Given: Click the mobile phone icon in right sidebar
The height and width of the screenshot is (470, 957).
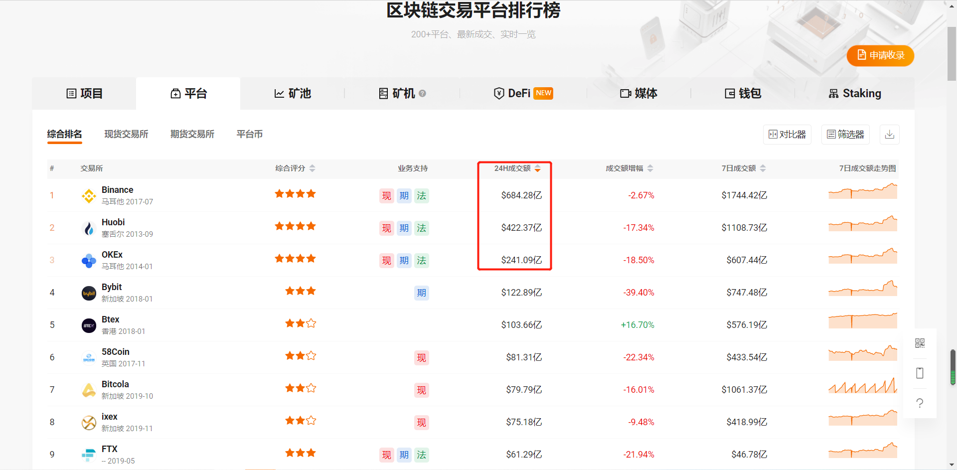Looking at the screenshot, I should pyautogui.click(x=920, y=373).
